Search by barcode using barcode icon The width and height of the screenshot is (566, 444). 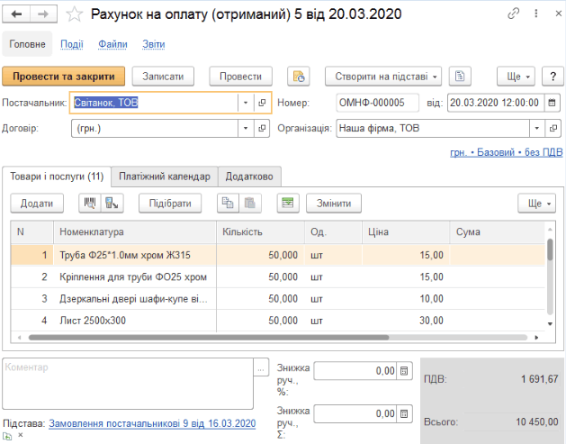[x=90, y=203]
